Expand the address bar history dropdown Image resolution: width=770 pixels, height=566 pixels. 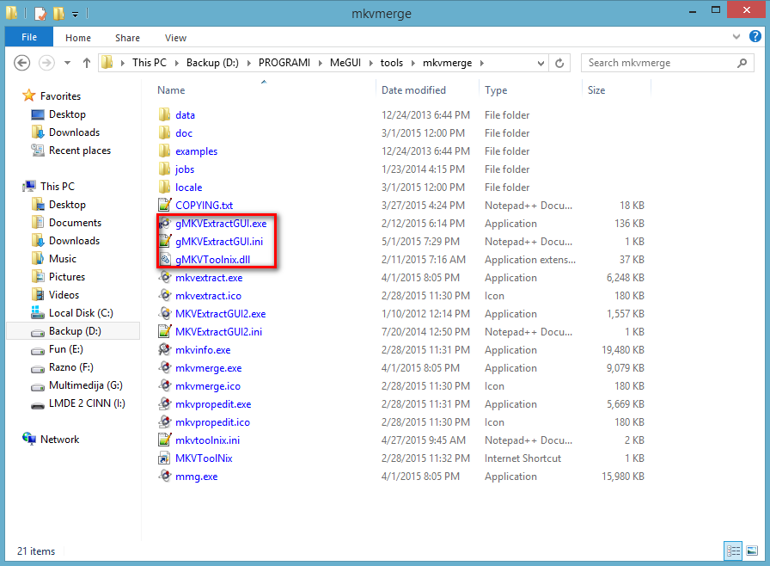(x=541, y=63)
